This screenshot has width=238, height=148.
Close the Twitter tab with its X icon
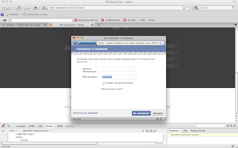click(45, 25)
